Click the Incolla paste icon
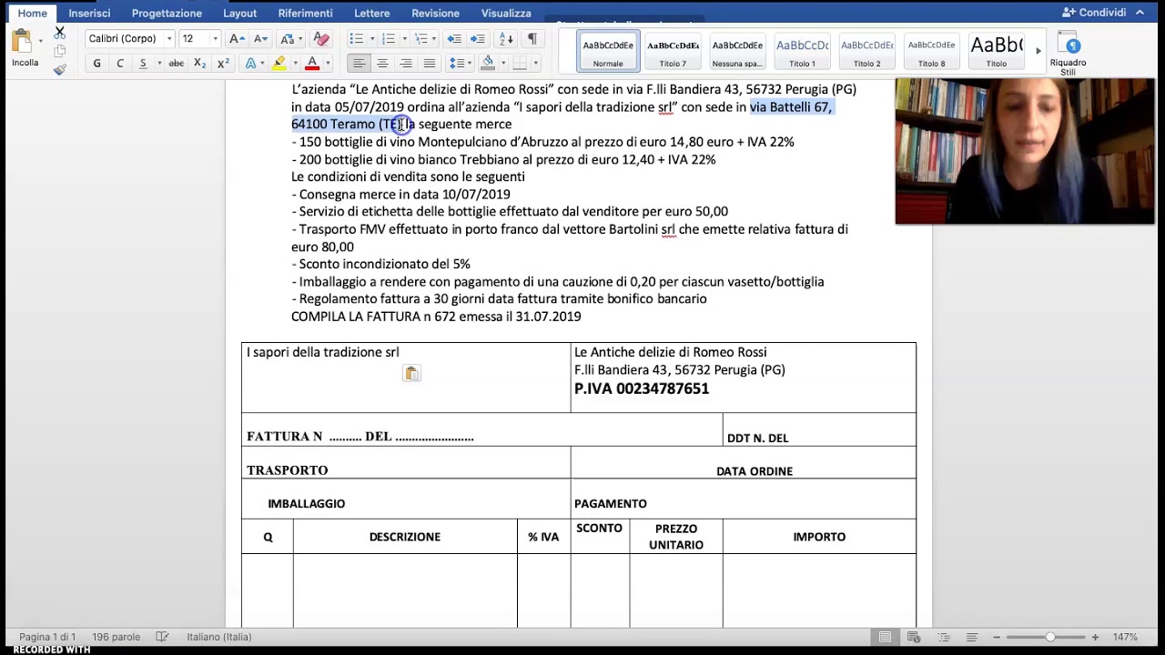 [22, 41]
